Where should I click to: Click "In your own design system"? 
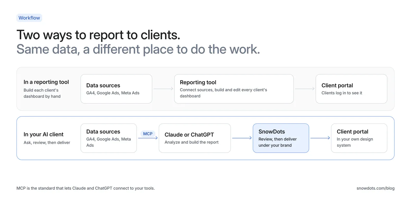355,142
